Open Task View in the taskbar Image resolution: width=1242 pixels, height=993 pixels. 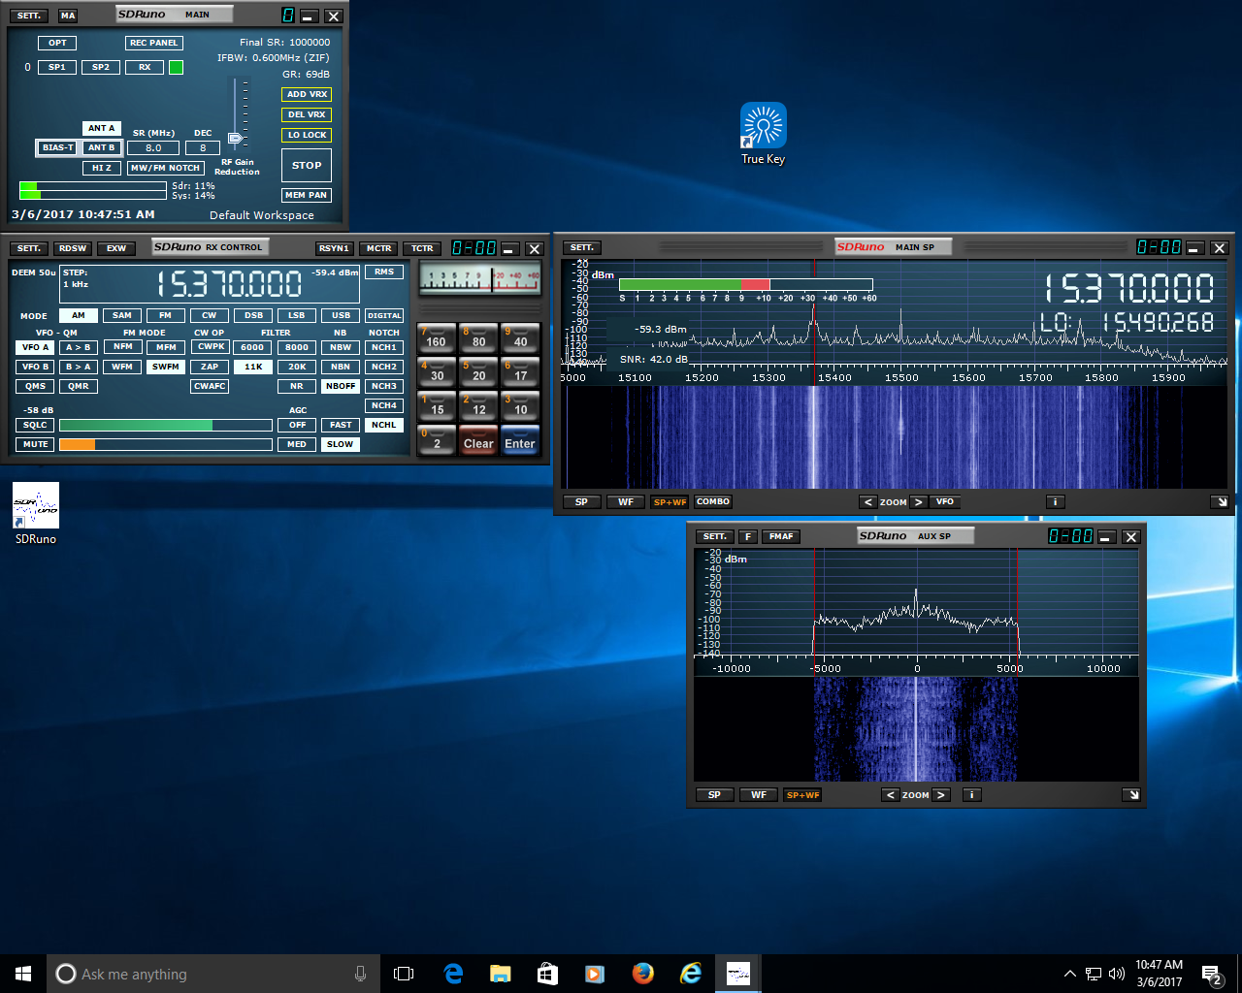point(404,974)
